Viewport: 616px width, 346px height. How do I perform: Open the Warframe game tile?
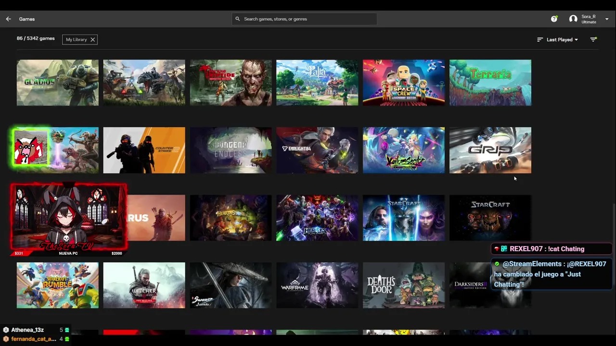[317, 285]
